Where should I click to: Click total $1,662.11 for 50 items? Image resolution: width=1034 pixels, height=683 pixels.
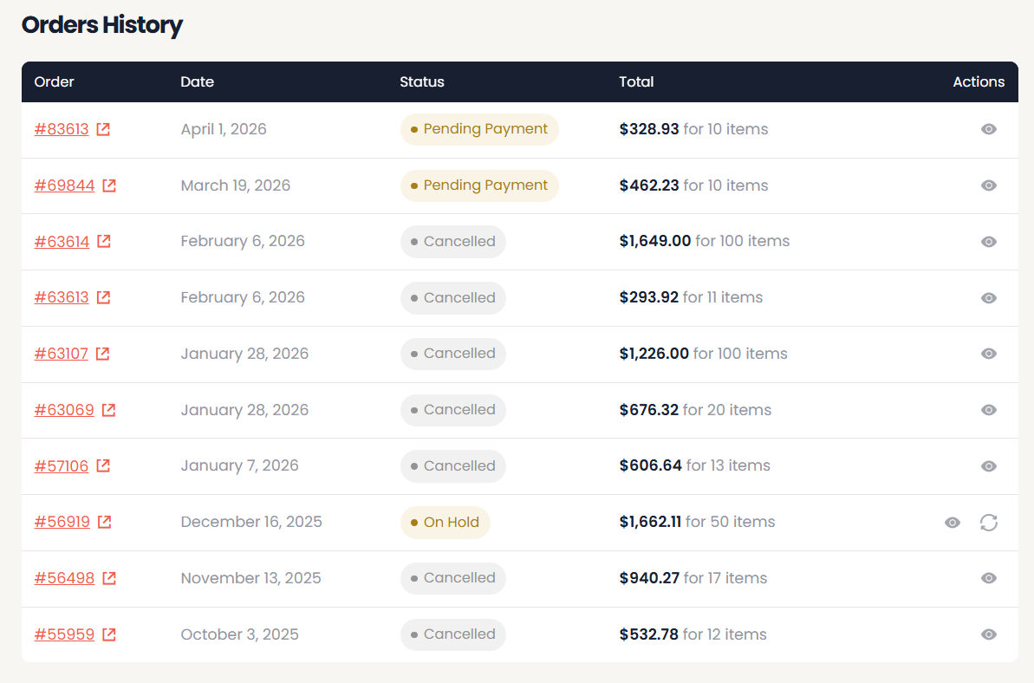coord(697,522)
